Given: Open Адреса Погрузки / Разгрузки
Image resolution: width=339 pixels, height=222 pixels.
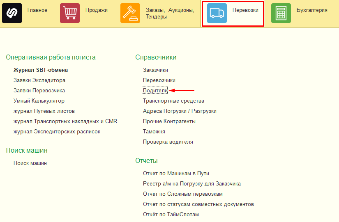Looking at the screenshot, I should tap(180, 111).
